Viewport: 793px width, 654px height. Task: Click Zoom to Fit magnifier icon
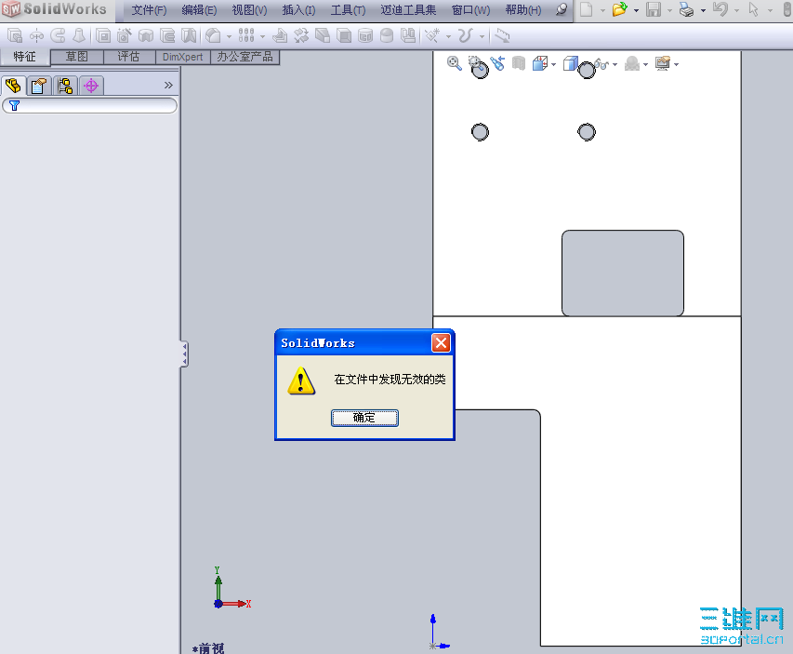point(454,63)
